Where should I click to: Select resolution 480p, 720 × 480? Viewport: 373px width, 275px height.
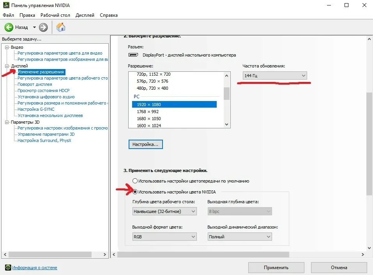point(152,88)
